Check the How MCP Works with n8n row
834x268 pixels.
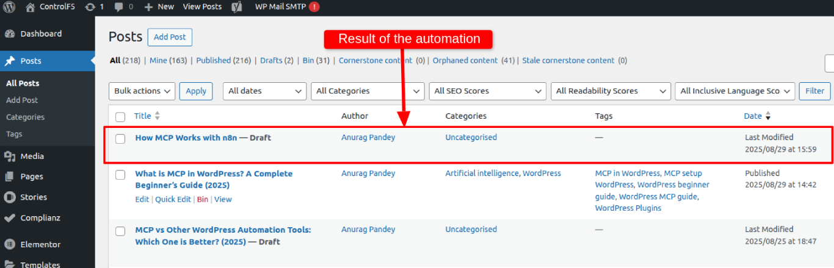[120, 138]
